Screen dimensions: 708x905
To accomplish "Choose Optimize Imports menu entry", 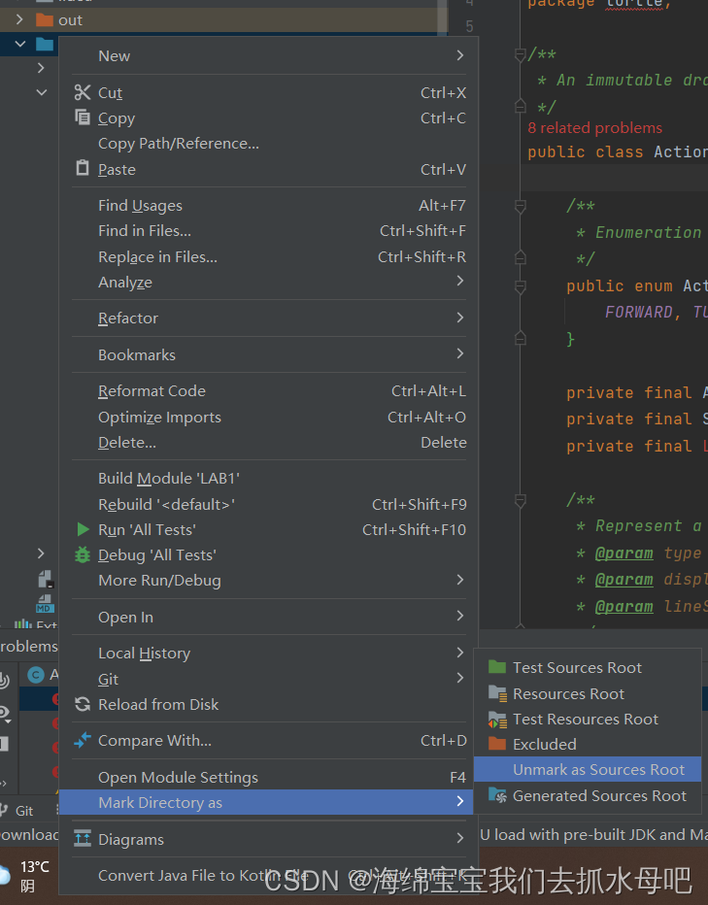I will point(268,417).
